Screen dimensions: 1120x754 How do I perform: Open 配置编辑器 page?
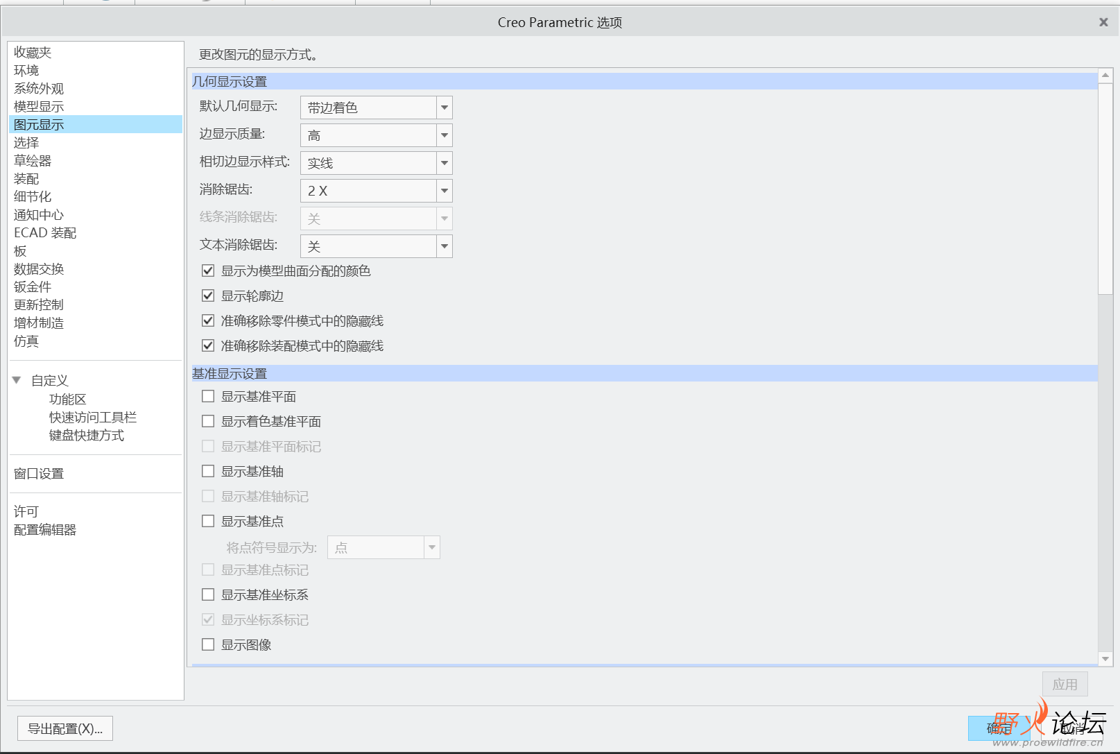point(45,530)
